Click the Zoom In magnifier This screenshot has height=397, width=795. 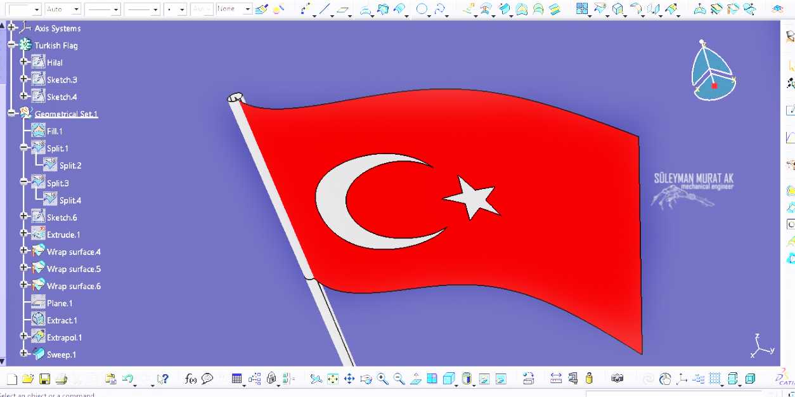point(382,379)
